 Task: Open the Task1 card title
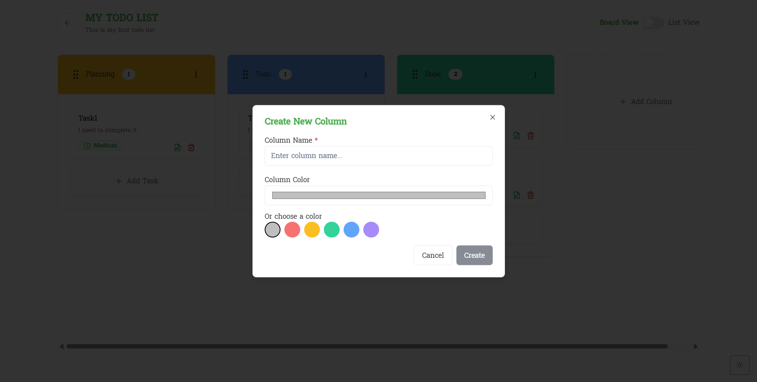(88, 118)
